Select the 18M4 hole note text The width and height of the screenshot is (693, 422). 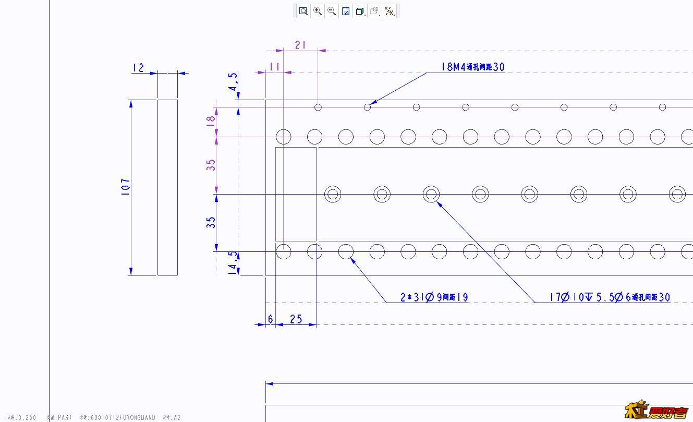point(472,67)
